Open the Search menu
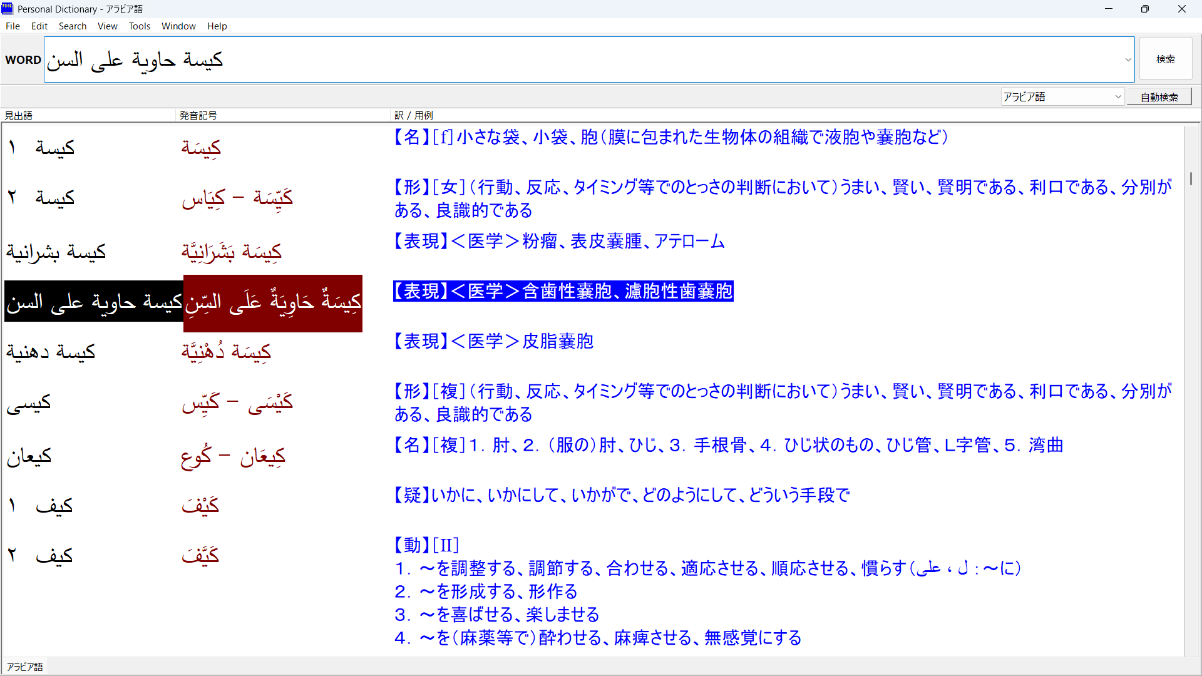The height and width of the screenshot is (676, 1202). pyautogui.click(x=73, y=26)
